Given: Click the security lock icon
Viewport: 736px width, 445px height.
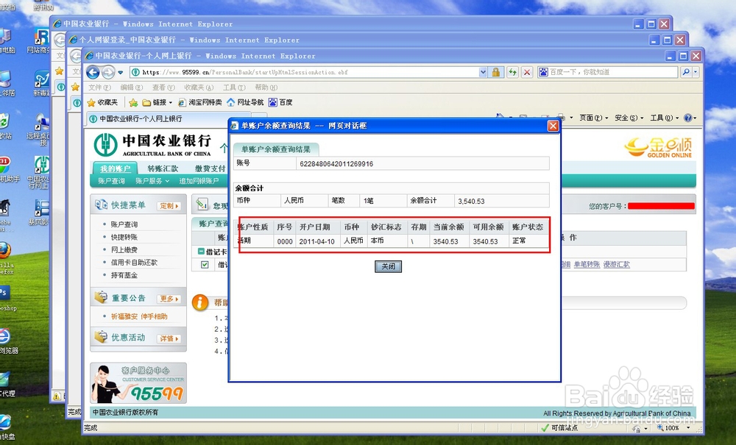Looking at the screenshot, I should click(495, 72).
